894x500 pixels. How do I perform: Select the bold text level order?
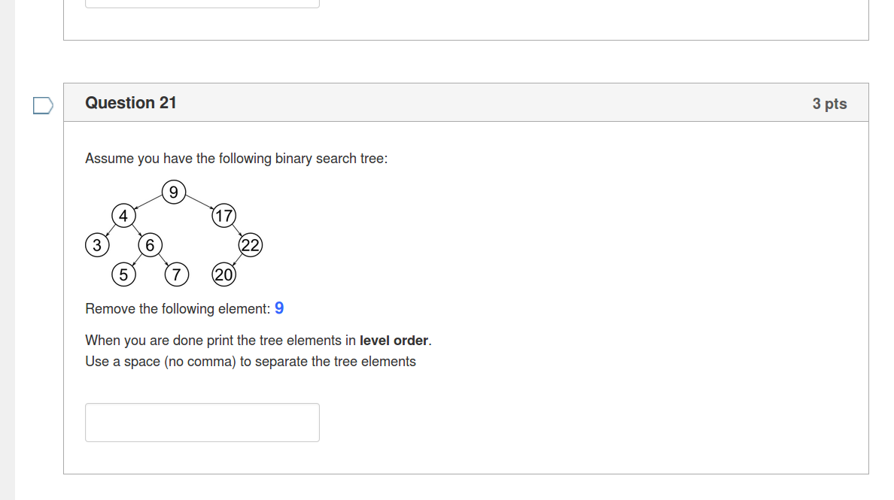click(393, 340)
